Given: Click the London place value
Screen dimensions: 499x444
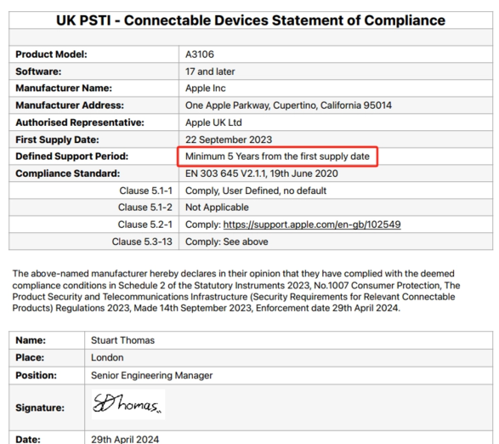Looking at the screenshot, I should click(107, 358).
